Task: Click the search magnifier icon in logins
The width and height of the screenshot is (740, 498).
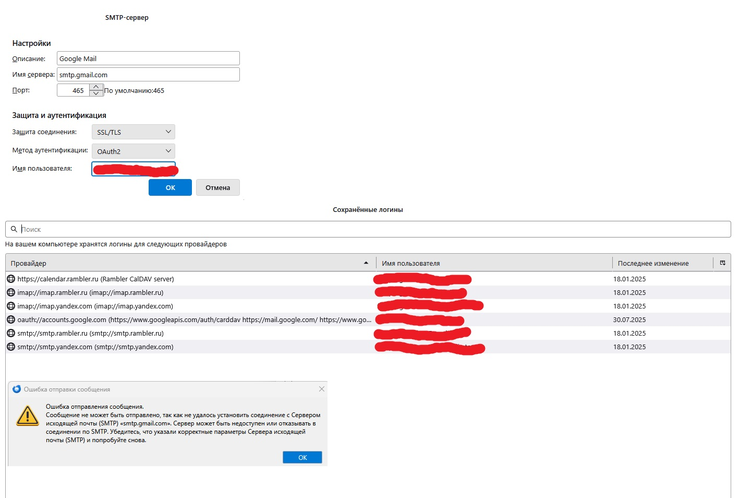Action: (x=14, y=229)
